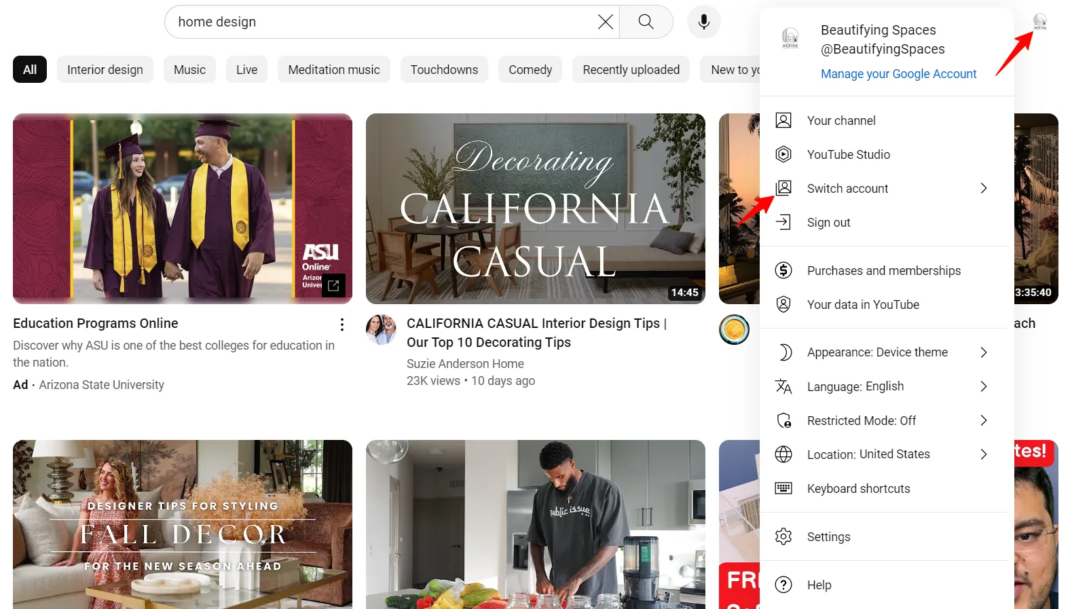The height and width of the screenshot is (609, 1070).
Task: Click Manage your Google Account link
Action: (898, 74)
